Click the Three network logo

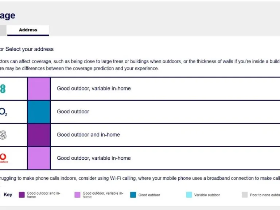coord(3,135)
